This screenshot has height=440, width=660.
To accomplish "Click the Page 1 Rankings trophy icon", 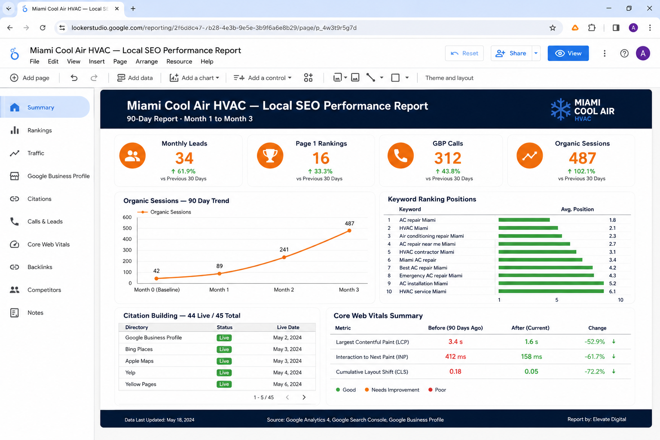I will click(x=270, y=156).
